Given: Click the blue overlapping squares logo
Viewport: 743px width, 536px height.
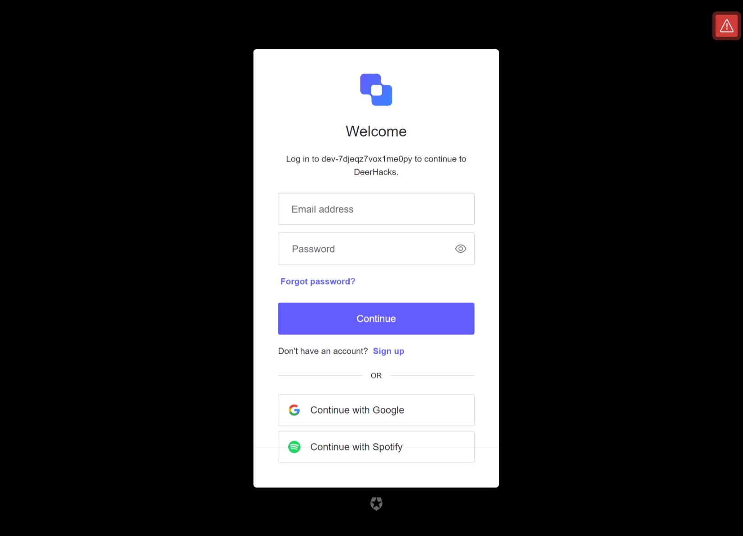Looking at the screenshot, I should (x=376, y=90).
